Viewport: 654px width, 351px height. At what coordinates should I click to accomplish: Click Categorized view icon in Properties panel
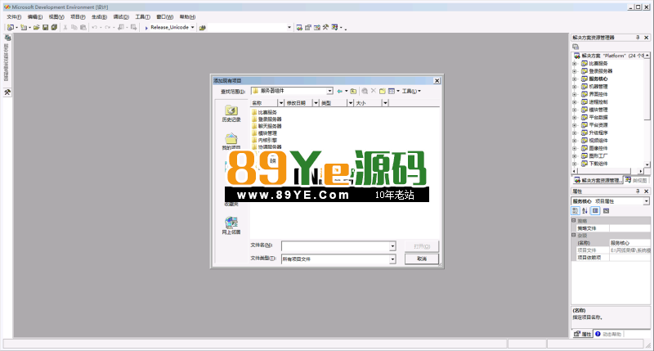(x=576, y=211)
